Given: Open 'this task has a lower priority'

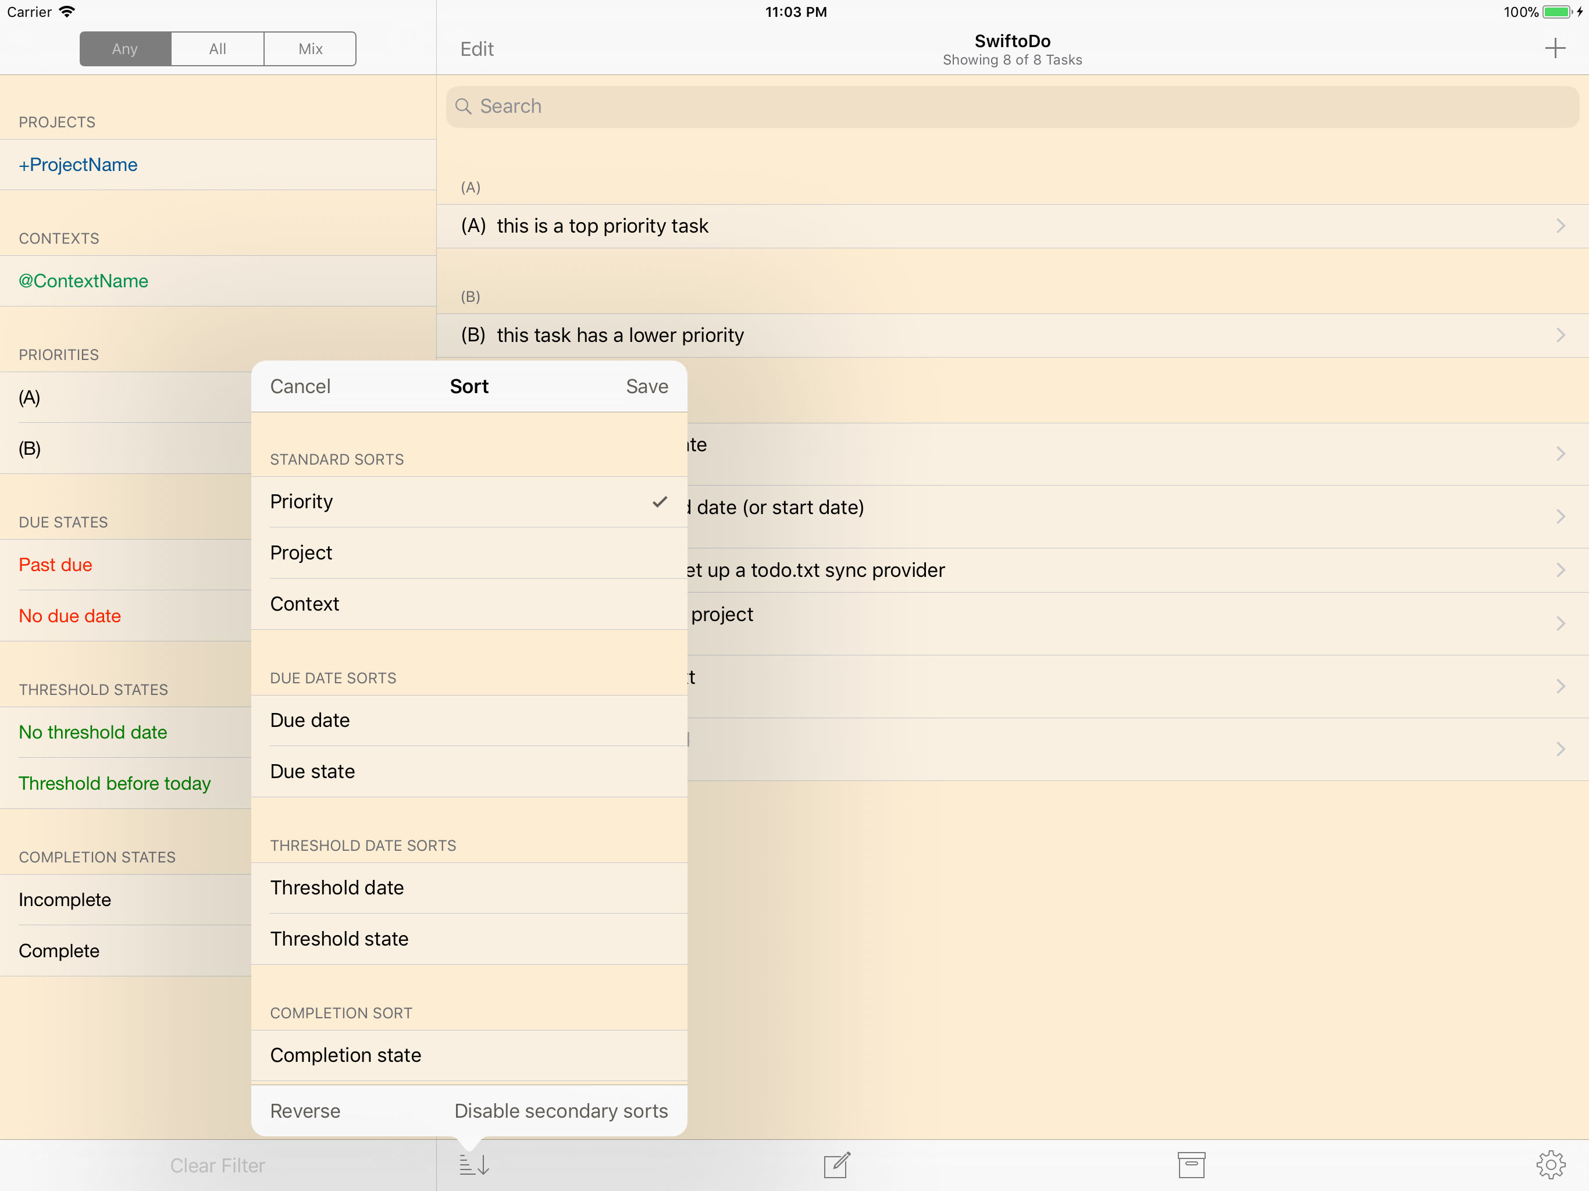Looking at the screenshot, I should click(1012, 336).
